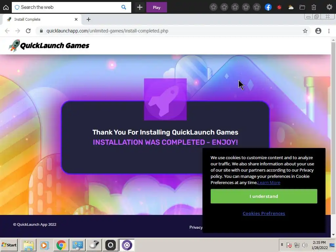Image resolution: width=336 pixels, height=252 pixels.
Task: Open File Explorer from taskbar
Action: click(28, 245)
